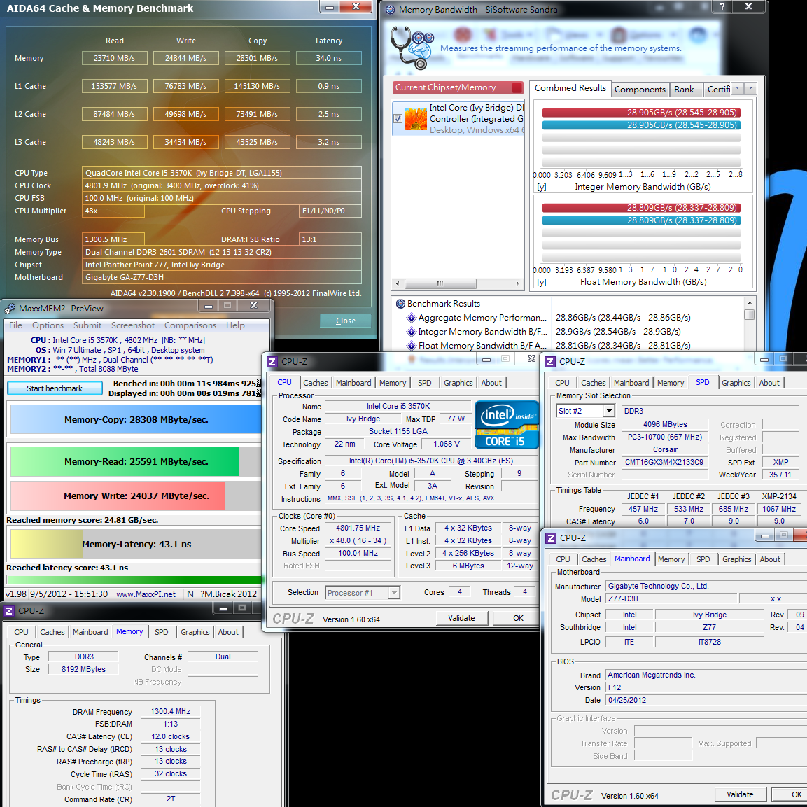Image resolution: width=807 pixels, height=807 pixels.
Task: Click CPU-Z Z logo in the Memory window title
Action: (x=9, y=611)
